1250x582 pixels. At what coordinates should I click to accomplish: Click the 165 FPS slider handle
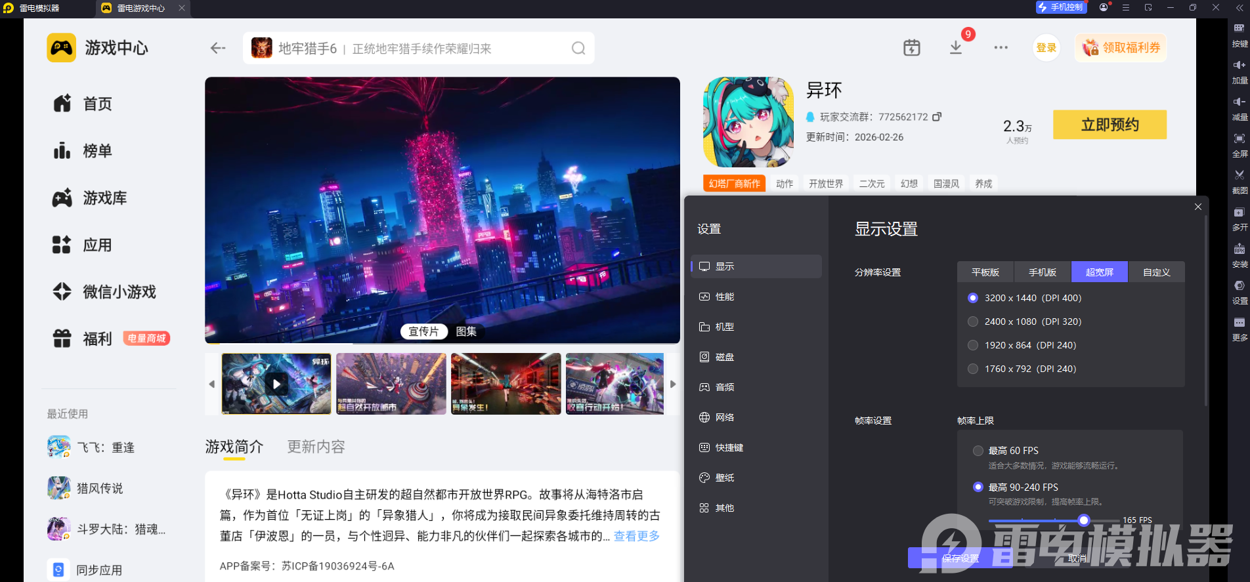coord(1084,520)
